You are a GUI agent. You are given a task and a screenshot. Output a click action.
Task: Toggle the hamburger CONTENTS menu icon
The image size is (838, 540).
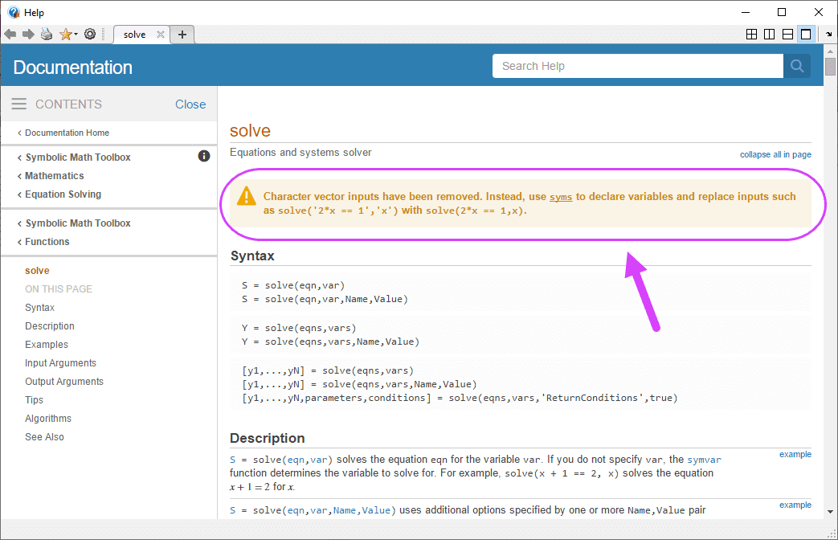(18, 104)
